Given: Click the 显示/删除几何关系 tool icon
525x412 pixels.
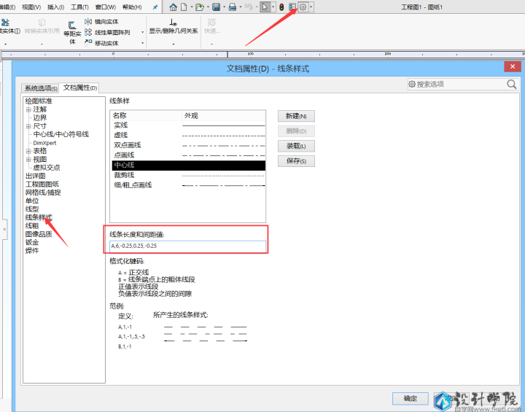Looking at the screenshot, I should [173, 23].
